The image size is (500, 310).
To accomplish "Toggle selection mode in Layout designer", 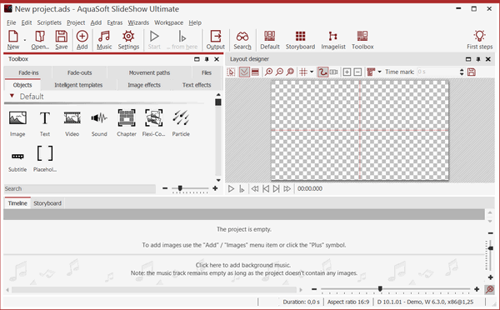I will (x=231, y=72).
